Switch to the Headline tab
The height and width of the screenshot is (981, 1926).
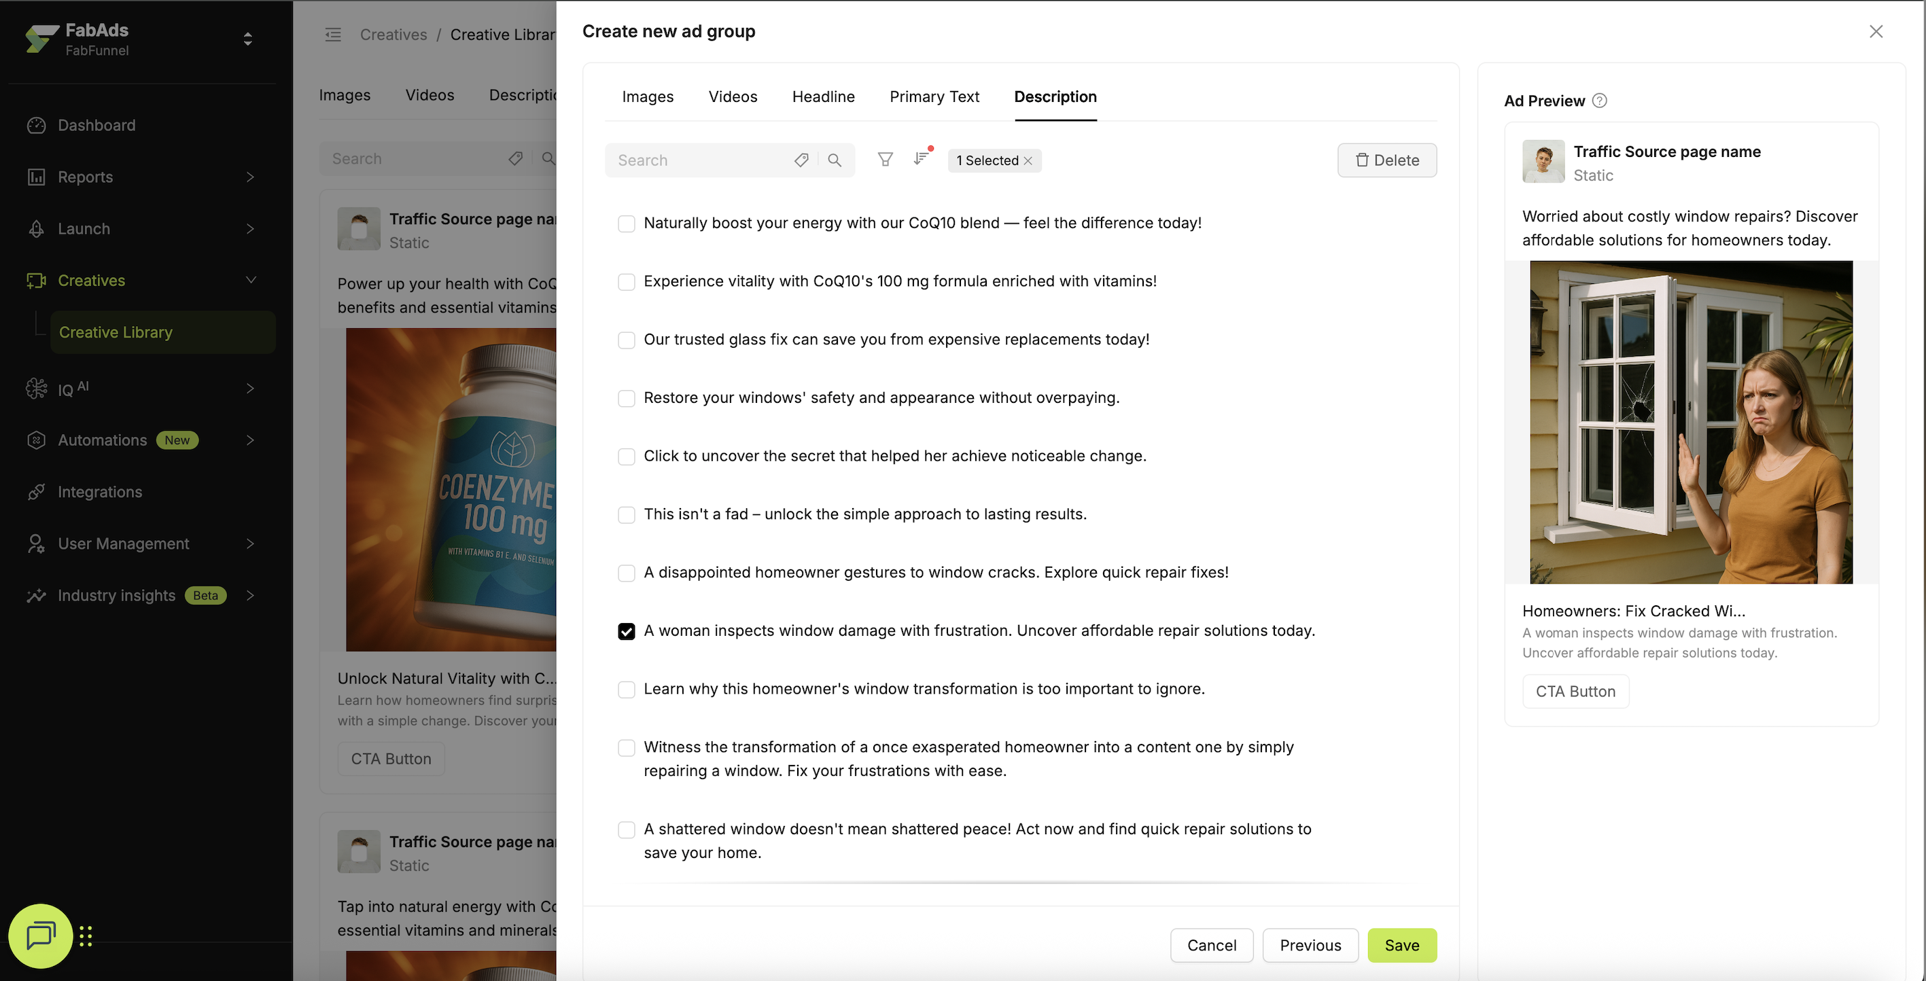click(823, 97)
